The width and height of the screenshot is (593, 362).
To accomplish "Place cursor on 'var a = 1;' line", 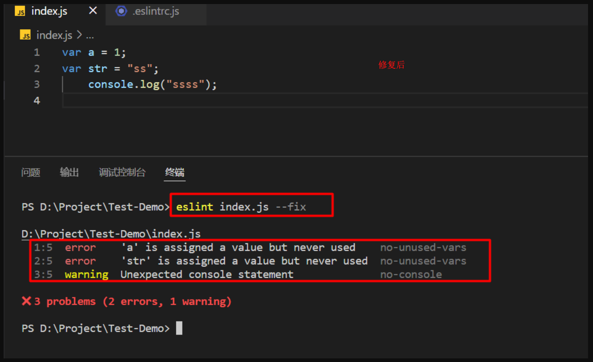I will 94,53.
